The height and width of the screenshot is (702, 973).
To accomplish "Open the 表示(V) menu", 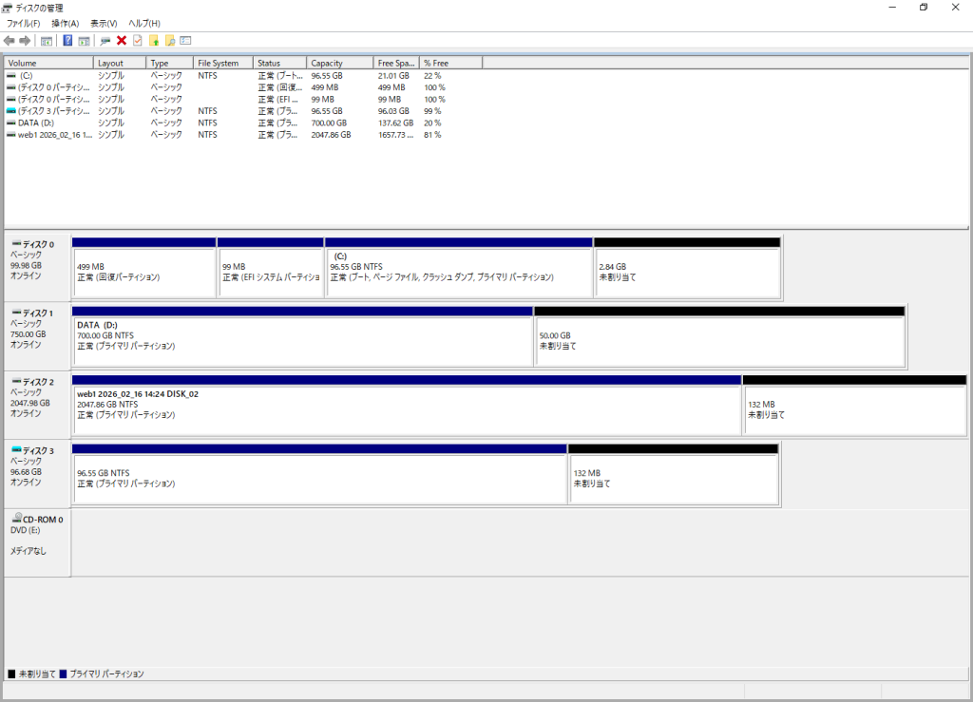I will [x=104, y=23].
